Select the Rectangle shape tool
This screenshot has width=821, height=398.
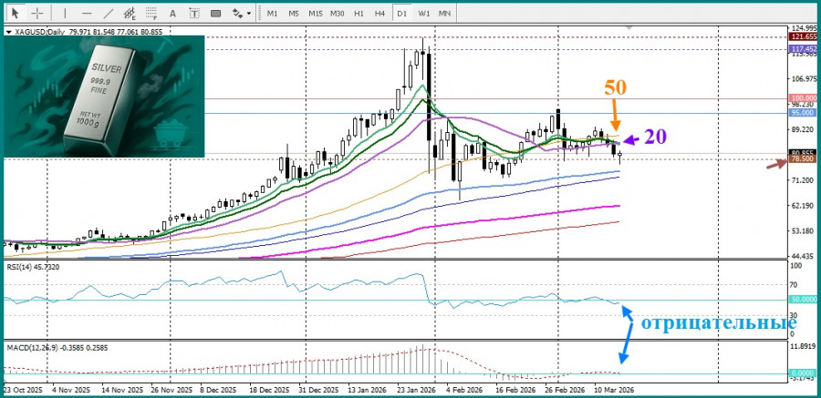click(x=215, y=13)
